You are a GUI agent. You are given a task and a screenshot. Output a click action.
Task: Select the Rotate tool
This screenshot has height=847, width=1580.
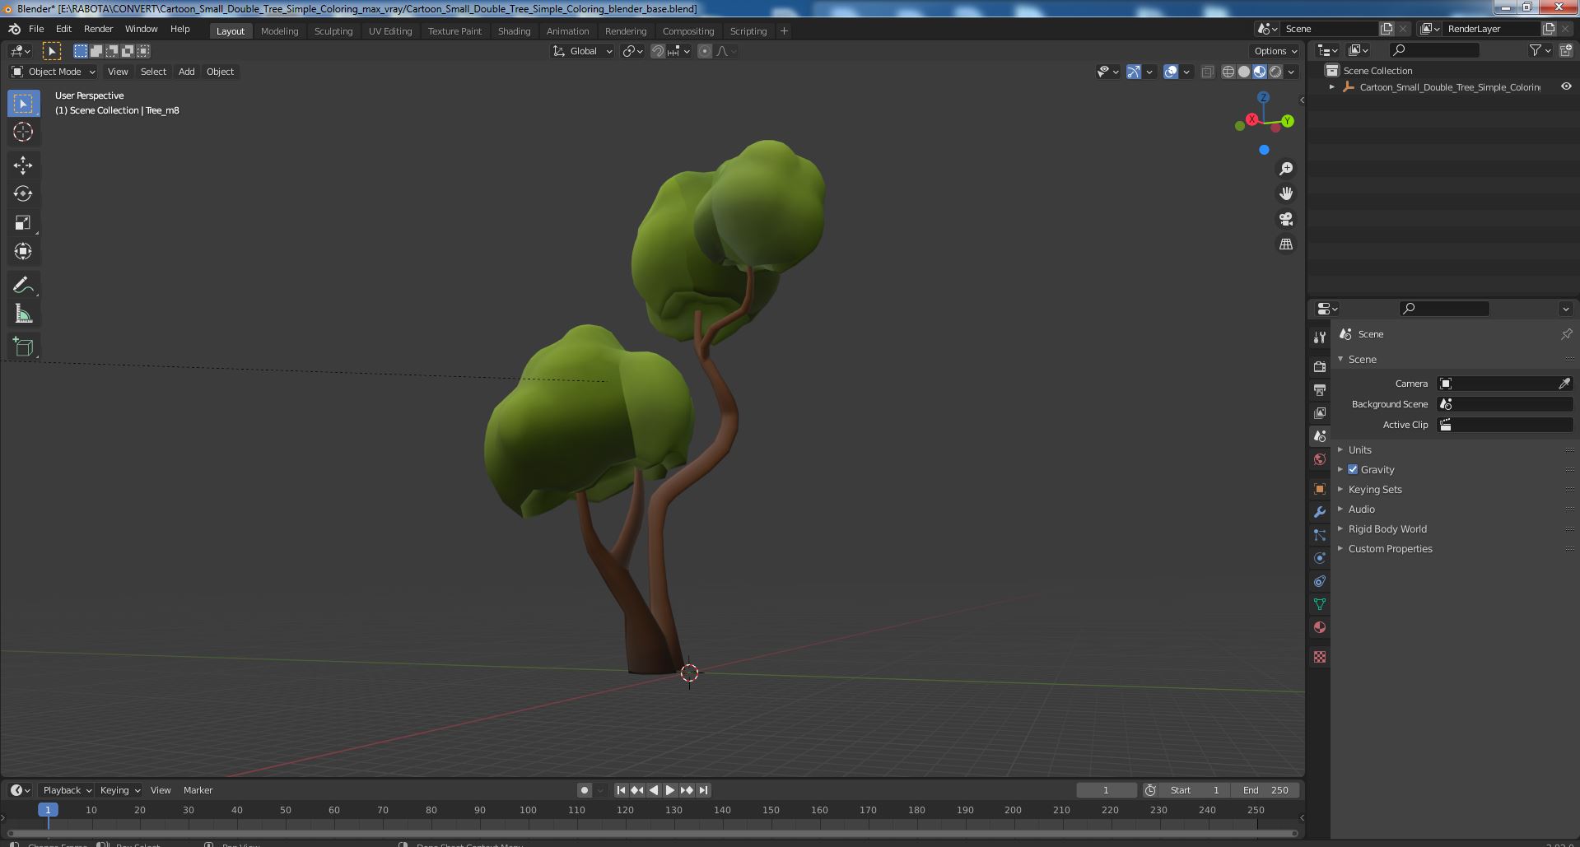point(23,194)
